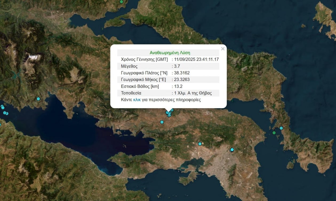Open the 'κλικ' link for more information
The height and width of the screenshot is (201, 336).
pos(137,100)
